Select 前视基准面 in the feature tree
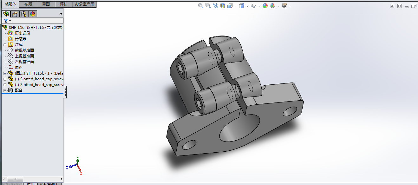Image resolution: width=418 pixels, height=185 pixels. (24, 50)
